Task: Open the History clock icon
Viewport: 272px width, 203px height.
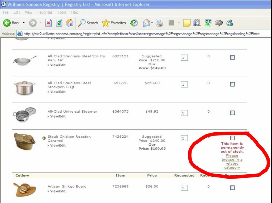Action: tap(134, 23)
